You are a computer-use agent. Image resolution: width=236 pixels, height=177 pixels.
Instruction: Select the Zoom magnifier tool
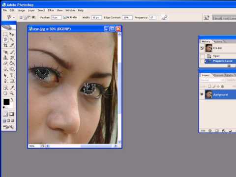click(x=12, y=93)
